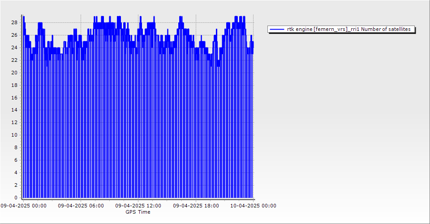Click the 22 label on the vertical axis
This screenshot has width=430, height=224.
tap(14, 60)
